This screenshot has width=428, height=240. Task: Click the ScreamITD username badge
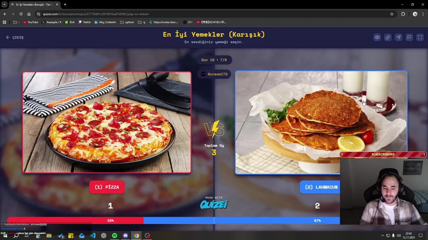214,74
